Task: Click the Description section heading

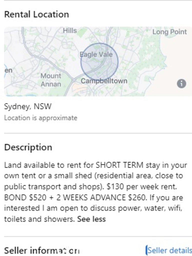Action: point(28,147)
